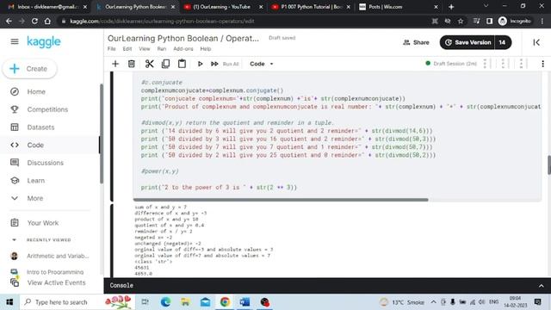Switch to Inbox Gmail browser tab

48,7
